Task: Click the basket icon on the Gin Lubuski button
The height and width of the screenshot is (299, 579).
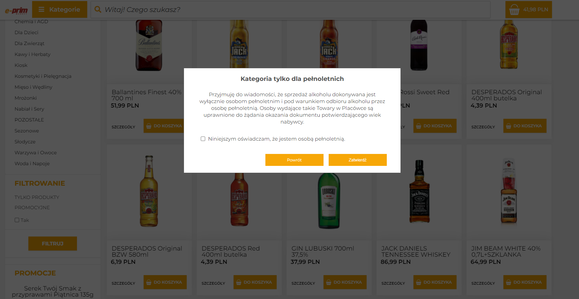Action: (329, 283)
